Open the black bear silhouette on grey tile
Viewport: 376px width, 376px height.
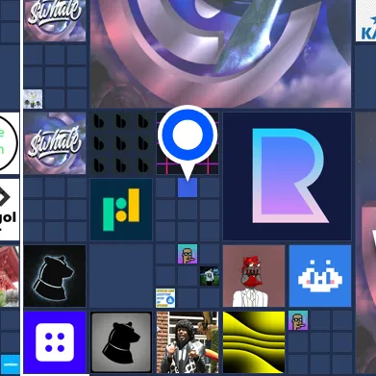121,342
